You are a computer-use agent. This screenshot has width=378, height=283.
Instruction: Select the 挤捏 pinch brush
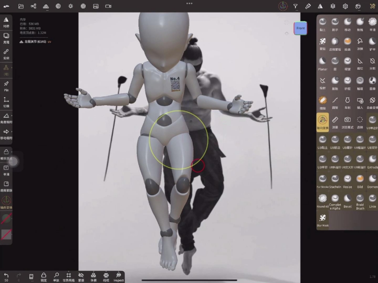coord(347,83)
